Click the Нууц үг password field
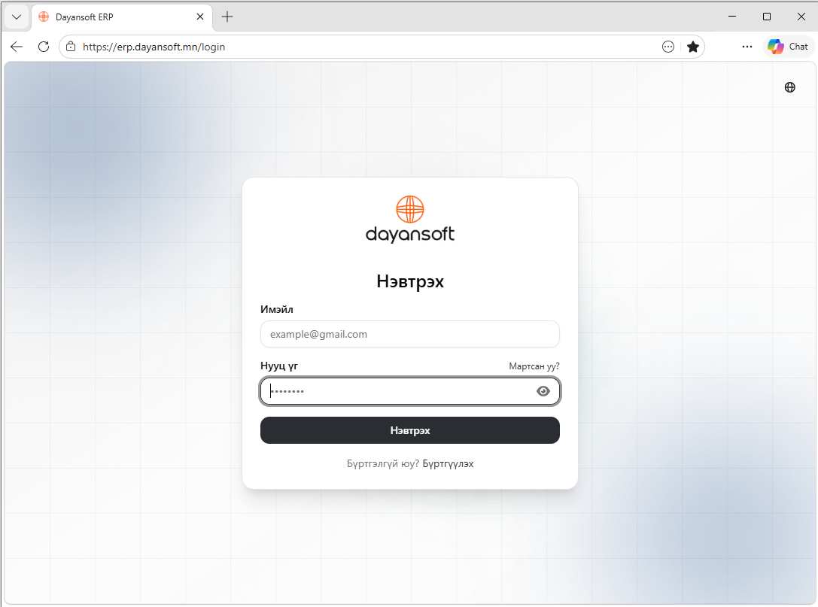Viewport: 818px width, 607px height. coord(410,391)
